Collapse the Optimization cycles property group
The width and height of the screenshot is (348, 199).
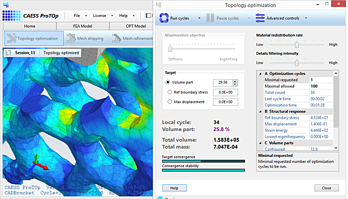(260, 74)
